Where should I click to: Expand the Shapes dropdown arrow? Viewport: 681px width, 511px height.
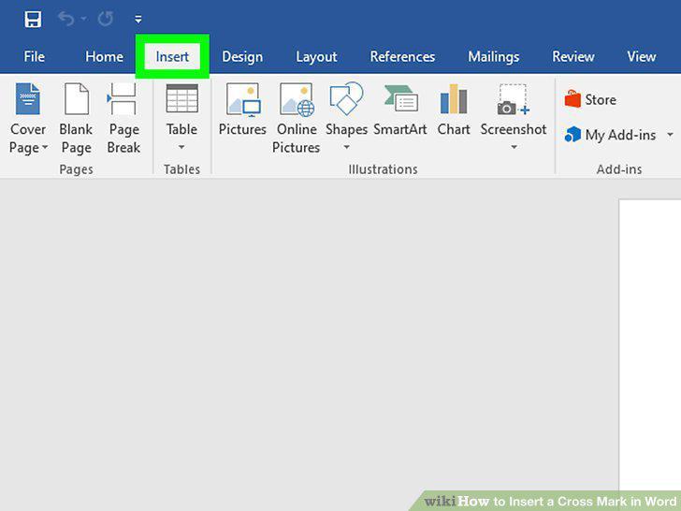pyautogui.click(x=346, y=147)
